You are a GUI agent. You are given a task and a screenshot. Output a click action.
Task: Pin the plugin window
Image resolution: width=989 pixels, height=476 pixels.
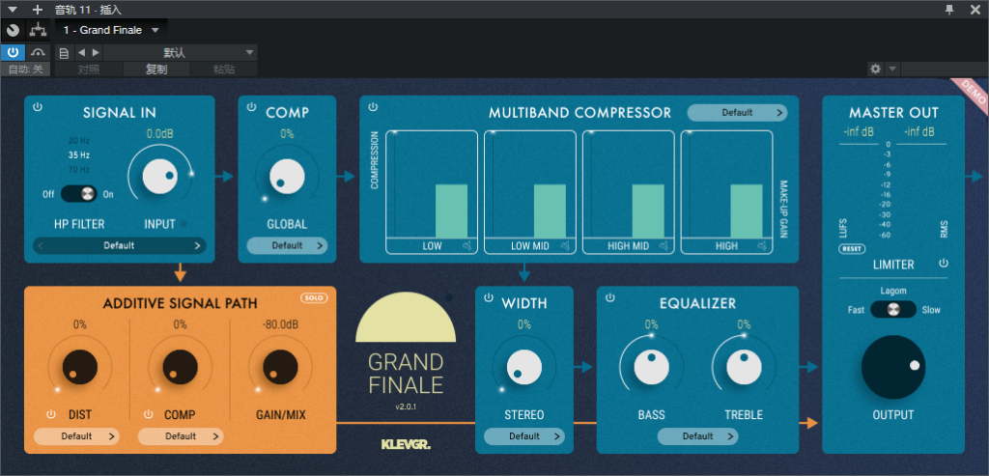(x=949, y=9)
